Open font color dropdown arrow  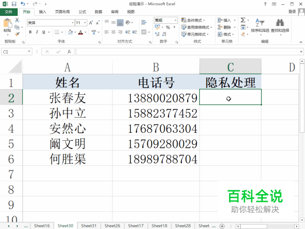86,32
